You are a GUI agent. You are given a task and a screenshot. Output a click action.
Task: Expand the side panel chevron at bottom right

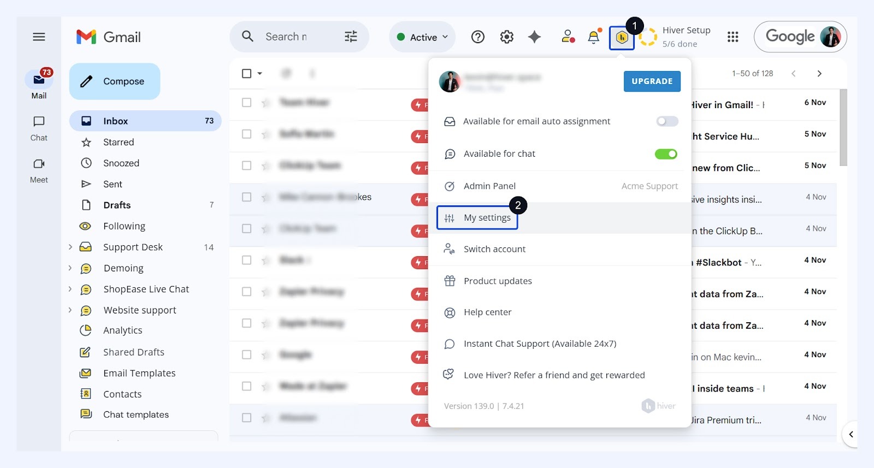pyautogui.click(x=851, y=435)
